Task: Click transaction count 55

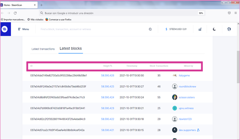Action: (x=159, y=97)
